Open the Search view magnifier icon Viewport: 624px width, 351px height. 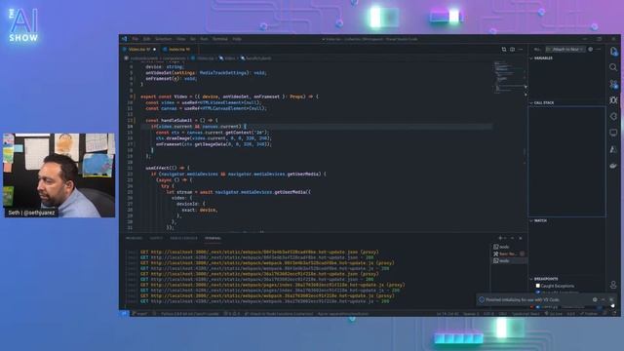613,67
